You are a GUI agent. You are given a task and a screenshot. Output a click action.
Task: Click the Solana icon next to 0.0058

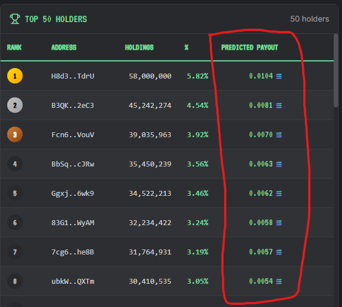click(279, 222)
